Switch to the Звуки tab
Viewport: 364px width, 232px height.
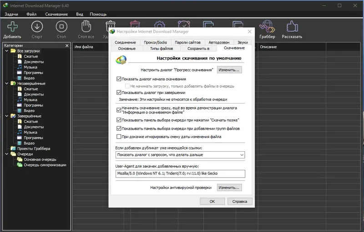click(243, 42)
